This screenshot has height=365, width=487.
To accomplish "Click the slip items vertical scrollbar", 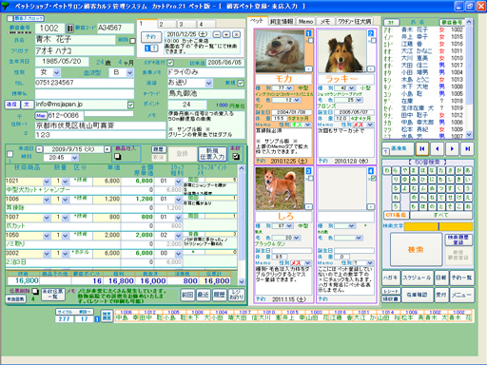I will point(242,225).
